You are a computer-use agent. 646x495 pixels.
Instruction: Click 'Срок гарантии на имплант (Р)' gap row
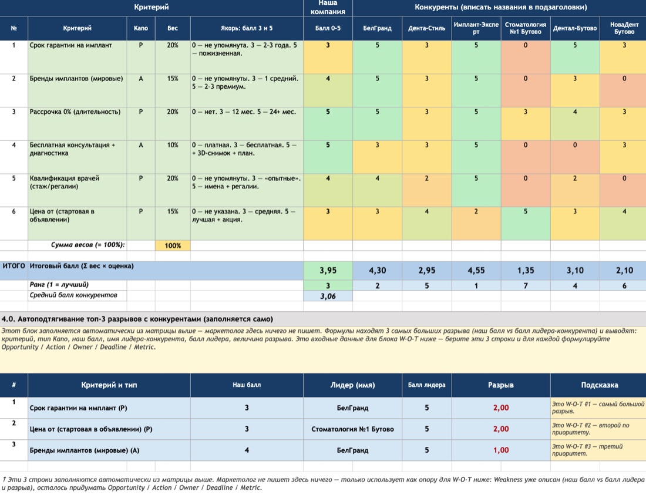[109, 408]
